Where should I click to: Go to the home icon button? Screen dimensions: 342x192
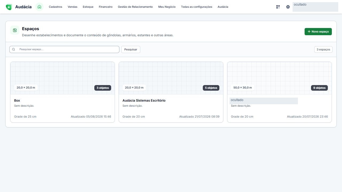(x=39, y=7)
